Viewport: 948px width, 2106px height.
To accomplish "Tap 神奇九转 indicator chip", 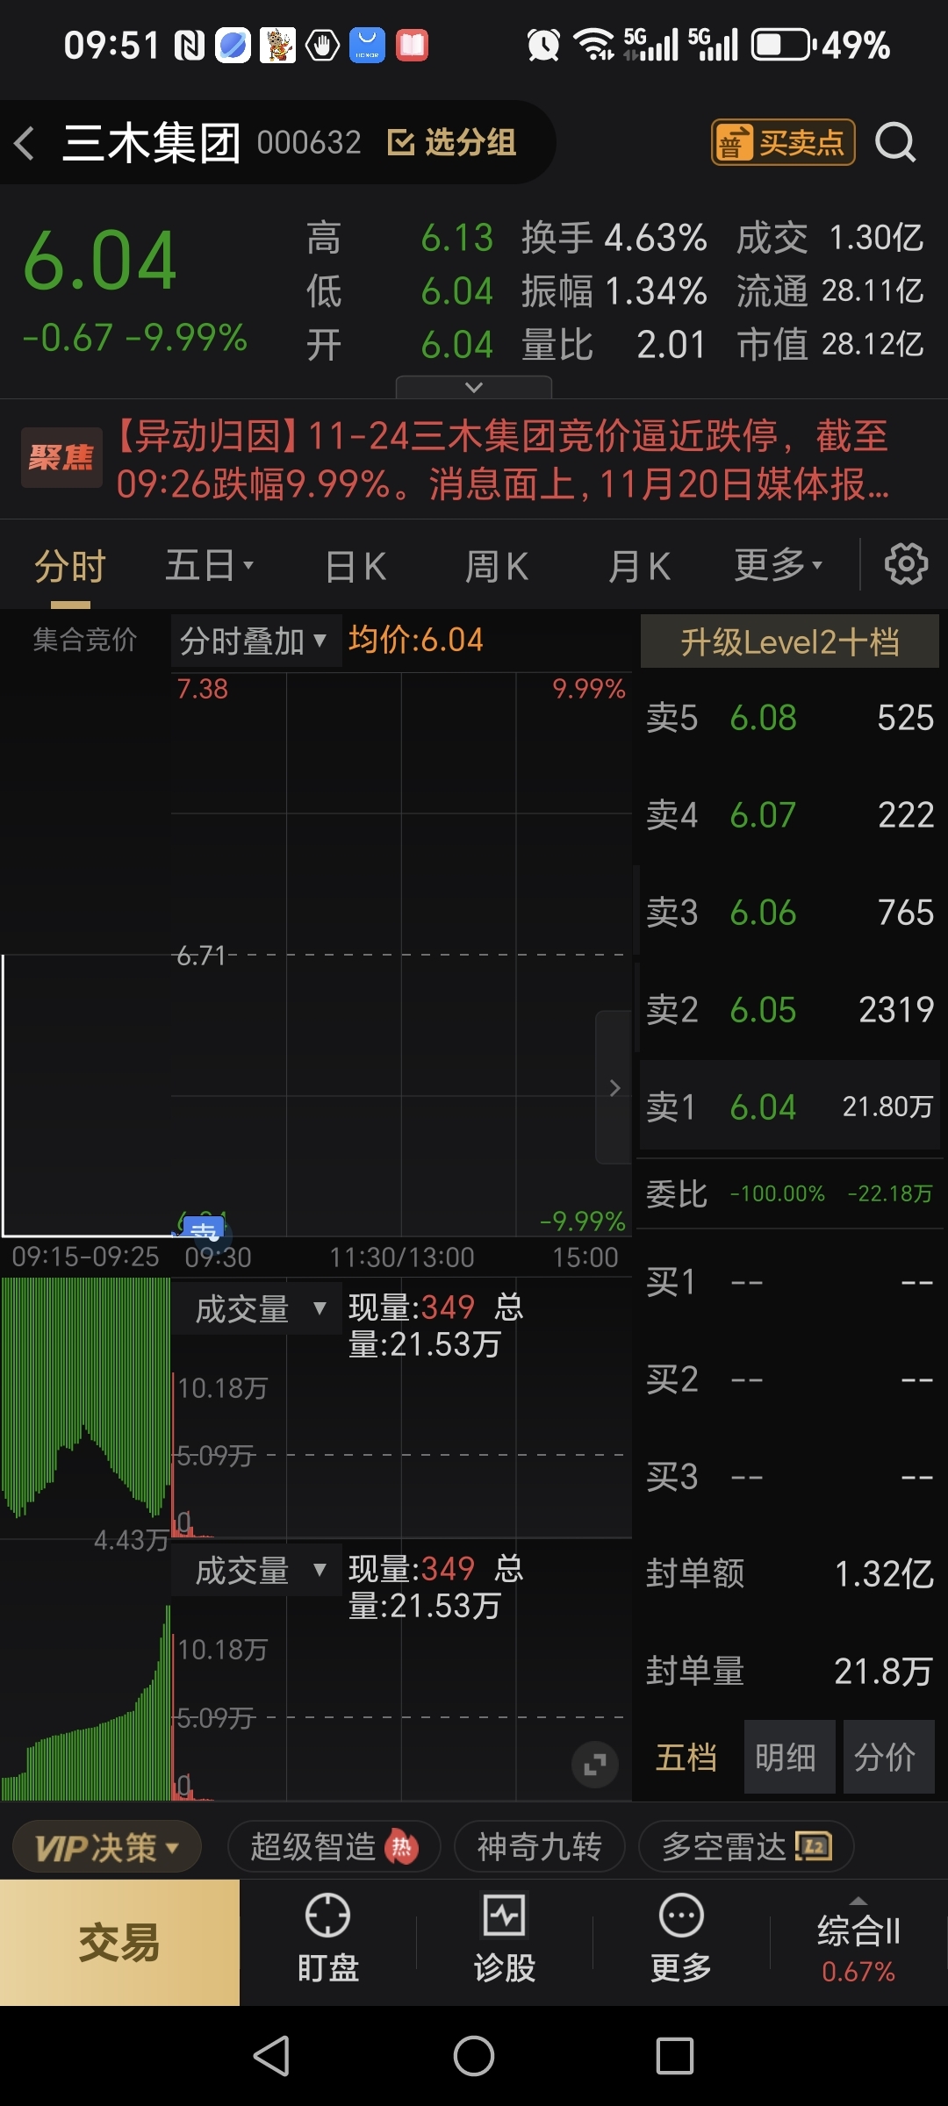I will (539, 1847).
